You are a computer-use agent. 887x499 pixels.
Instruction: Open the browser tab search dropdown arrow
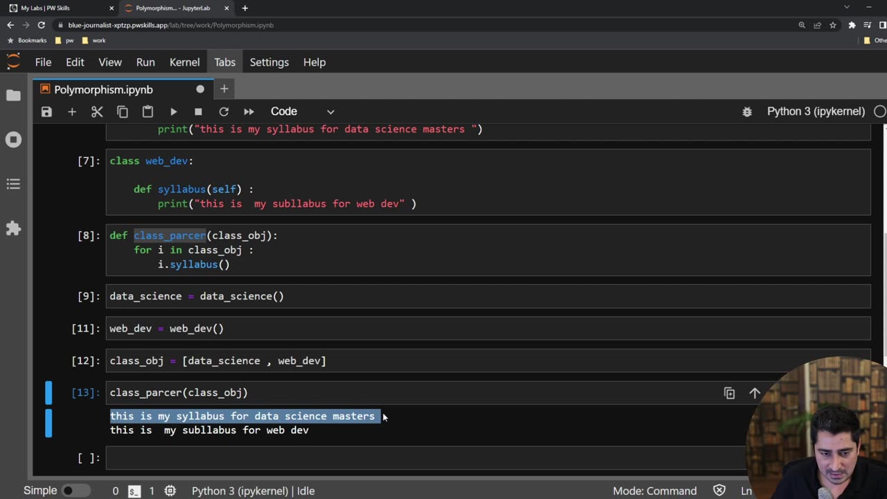pyautogui.click(x=846, y=8)
